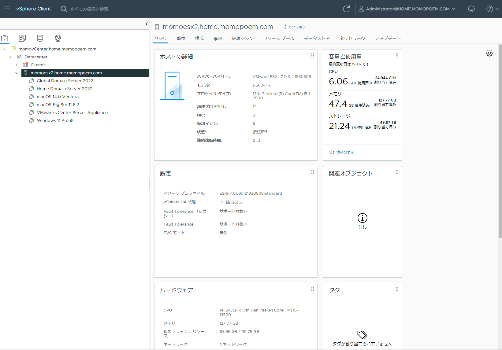Click the Datacenter icon in tree
This screenshot has height=350, width=502.
coord(19,57)
